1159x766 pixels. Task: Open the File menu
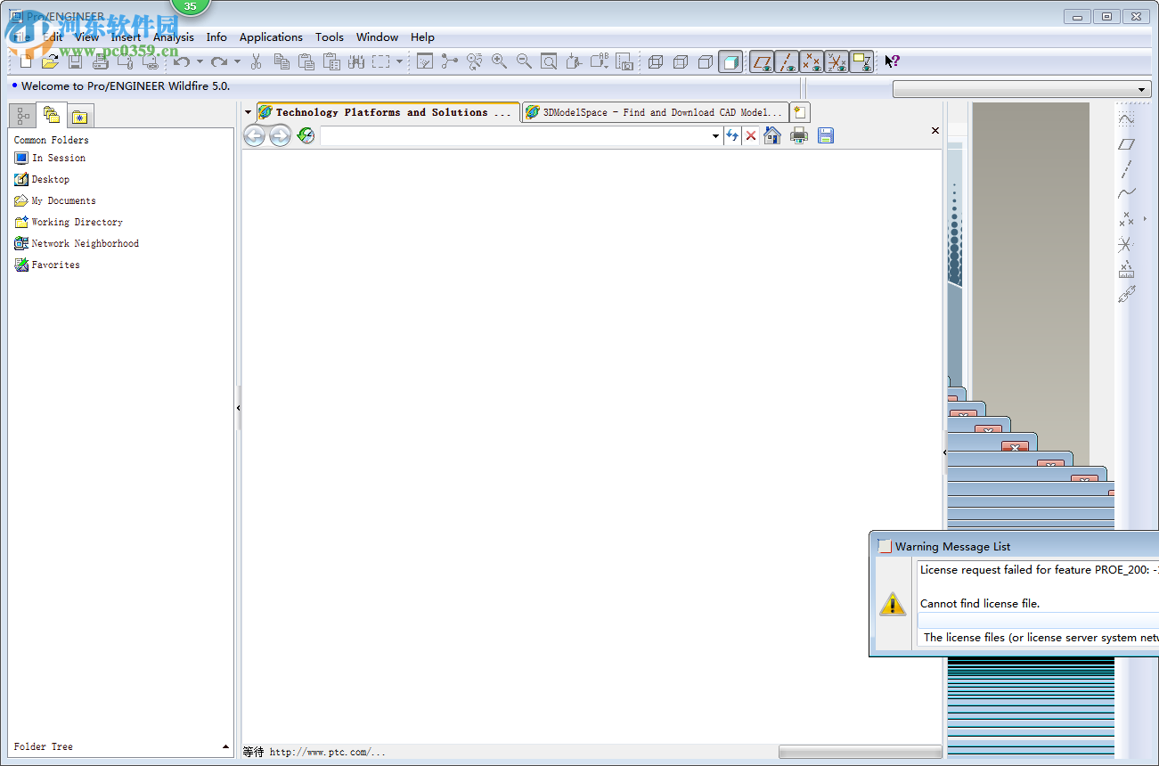pos(21,37)
